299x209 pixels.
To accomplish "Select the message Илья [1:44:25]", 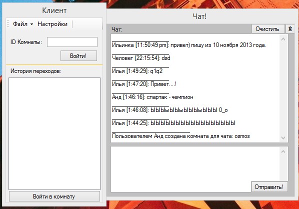I will 173,123.
